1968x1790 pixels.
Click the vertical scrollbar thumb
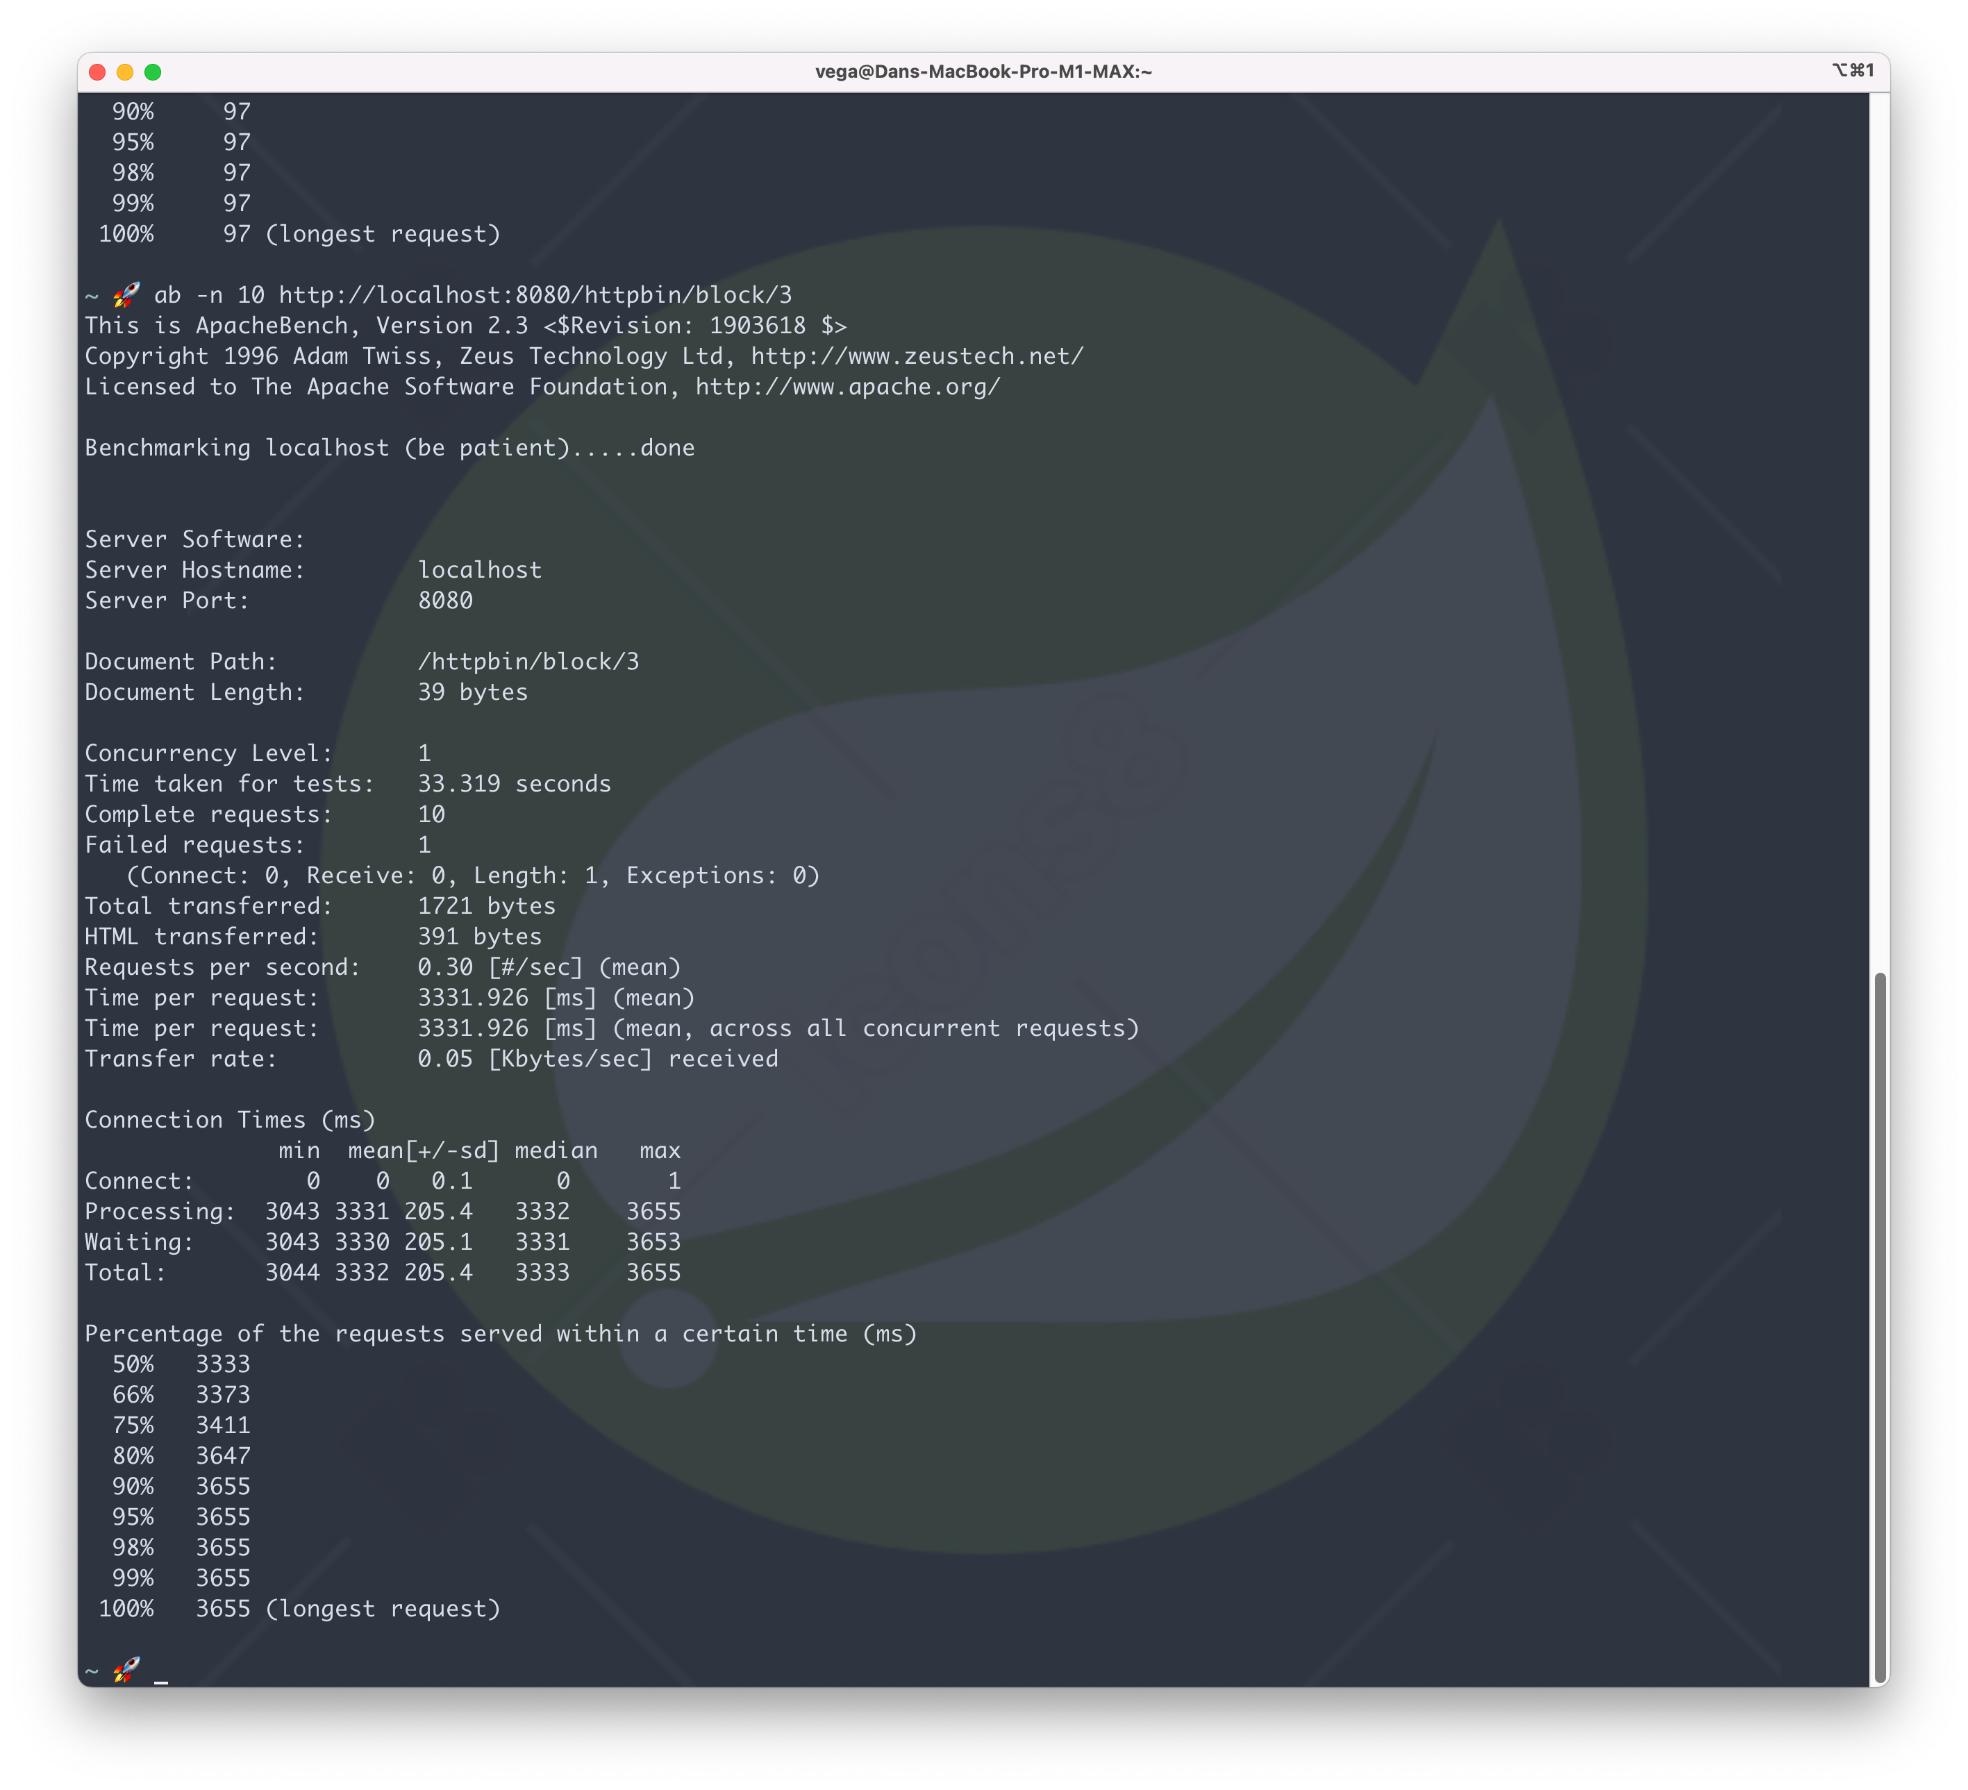point(1879,1328)
